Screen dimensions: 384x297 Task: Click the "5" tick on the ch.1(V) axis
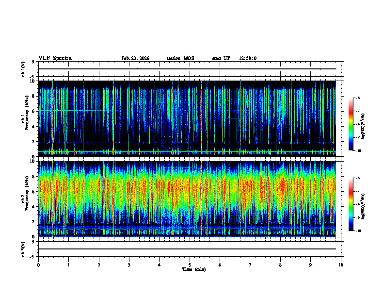pyautogui.click(x=33, y=62)
